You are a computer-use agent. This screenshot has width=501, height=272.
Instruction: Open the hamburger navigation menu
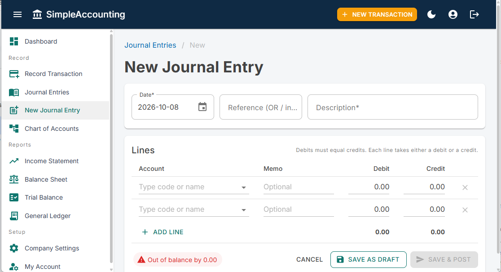[x=18, y=14]
